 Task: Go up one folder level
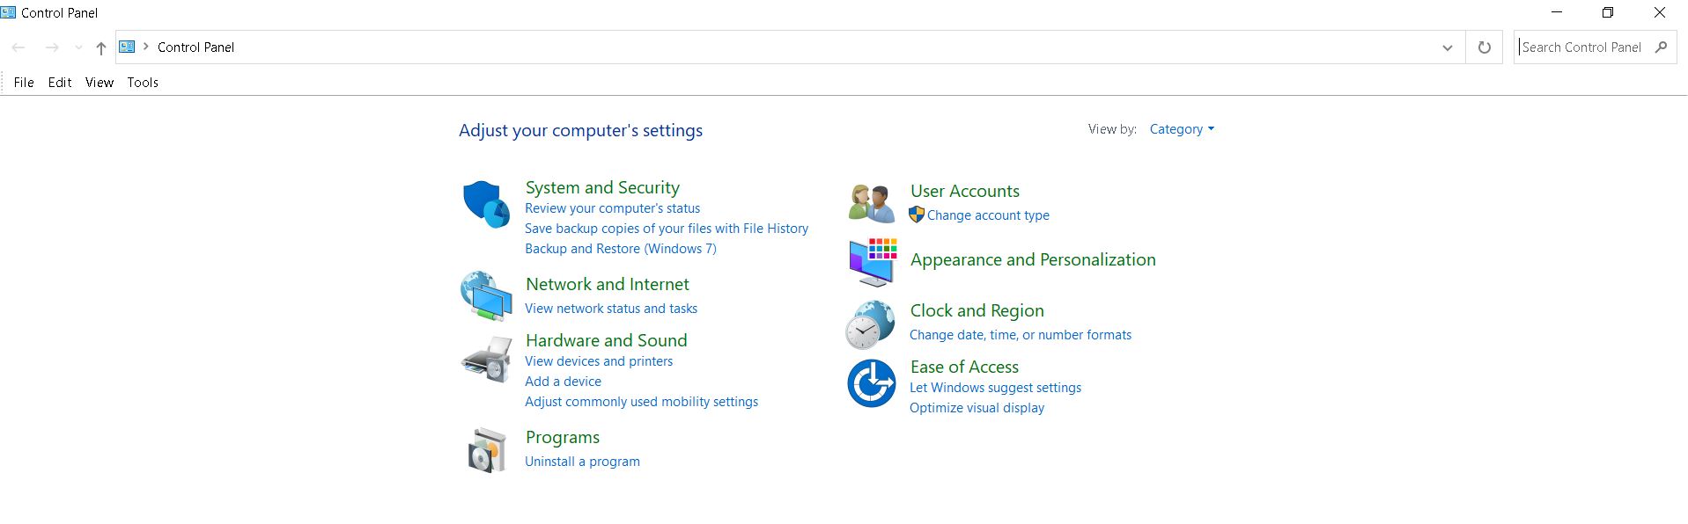101,47
